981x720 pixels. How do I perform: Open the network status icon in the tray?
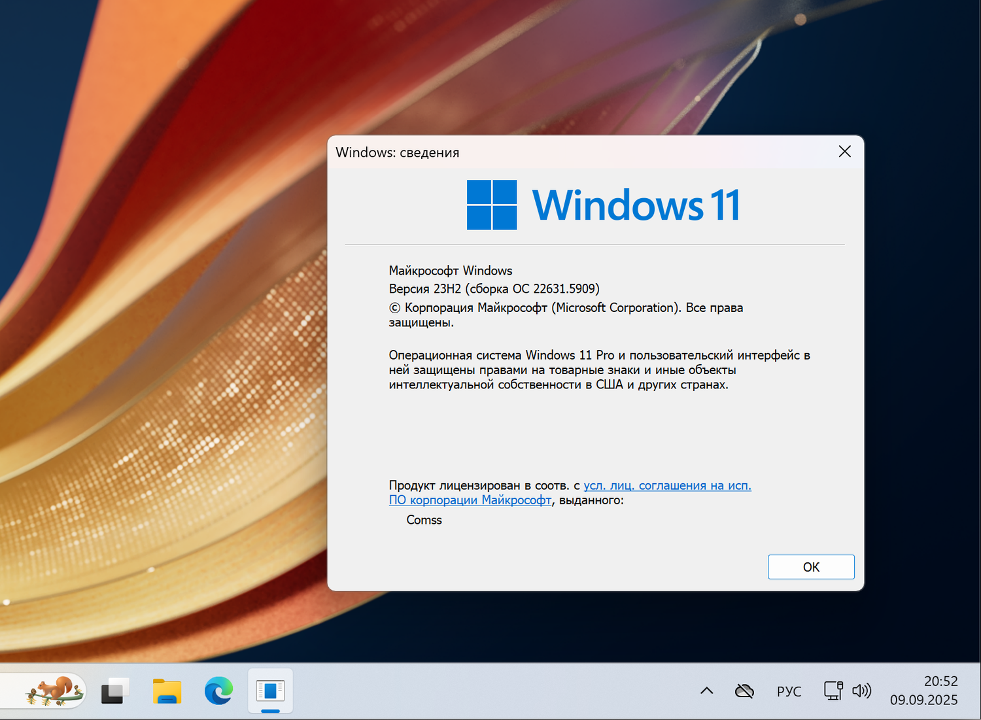(832, 691)
